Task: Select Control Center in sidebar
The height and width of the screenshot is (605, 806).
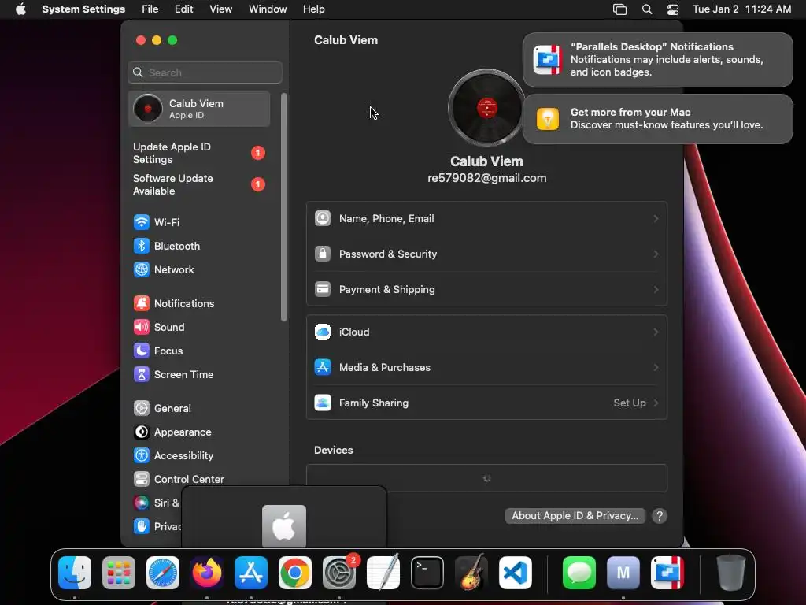Action: tap(179, 480)
